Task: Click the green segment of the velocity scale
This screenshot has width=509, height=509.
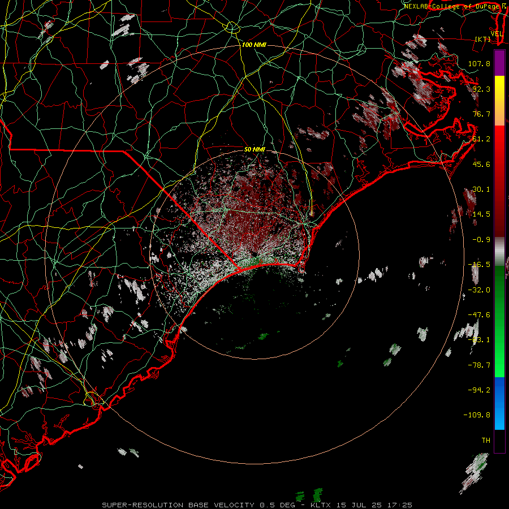Action: point(499,321)
